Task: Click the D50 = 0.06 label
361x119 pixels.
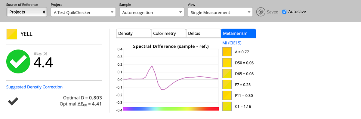Action: (244, 63)
